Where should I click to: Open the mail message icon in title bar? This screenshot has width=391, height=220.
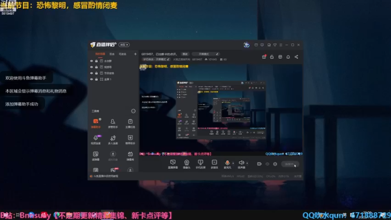(x=256, y=45)
